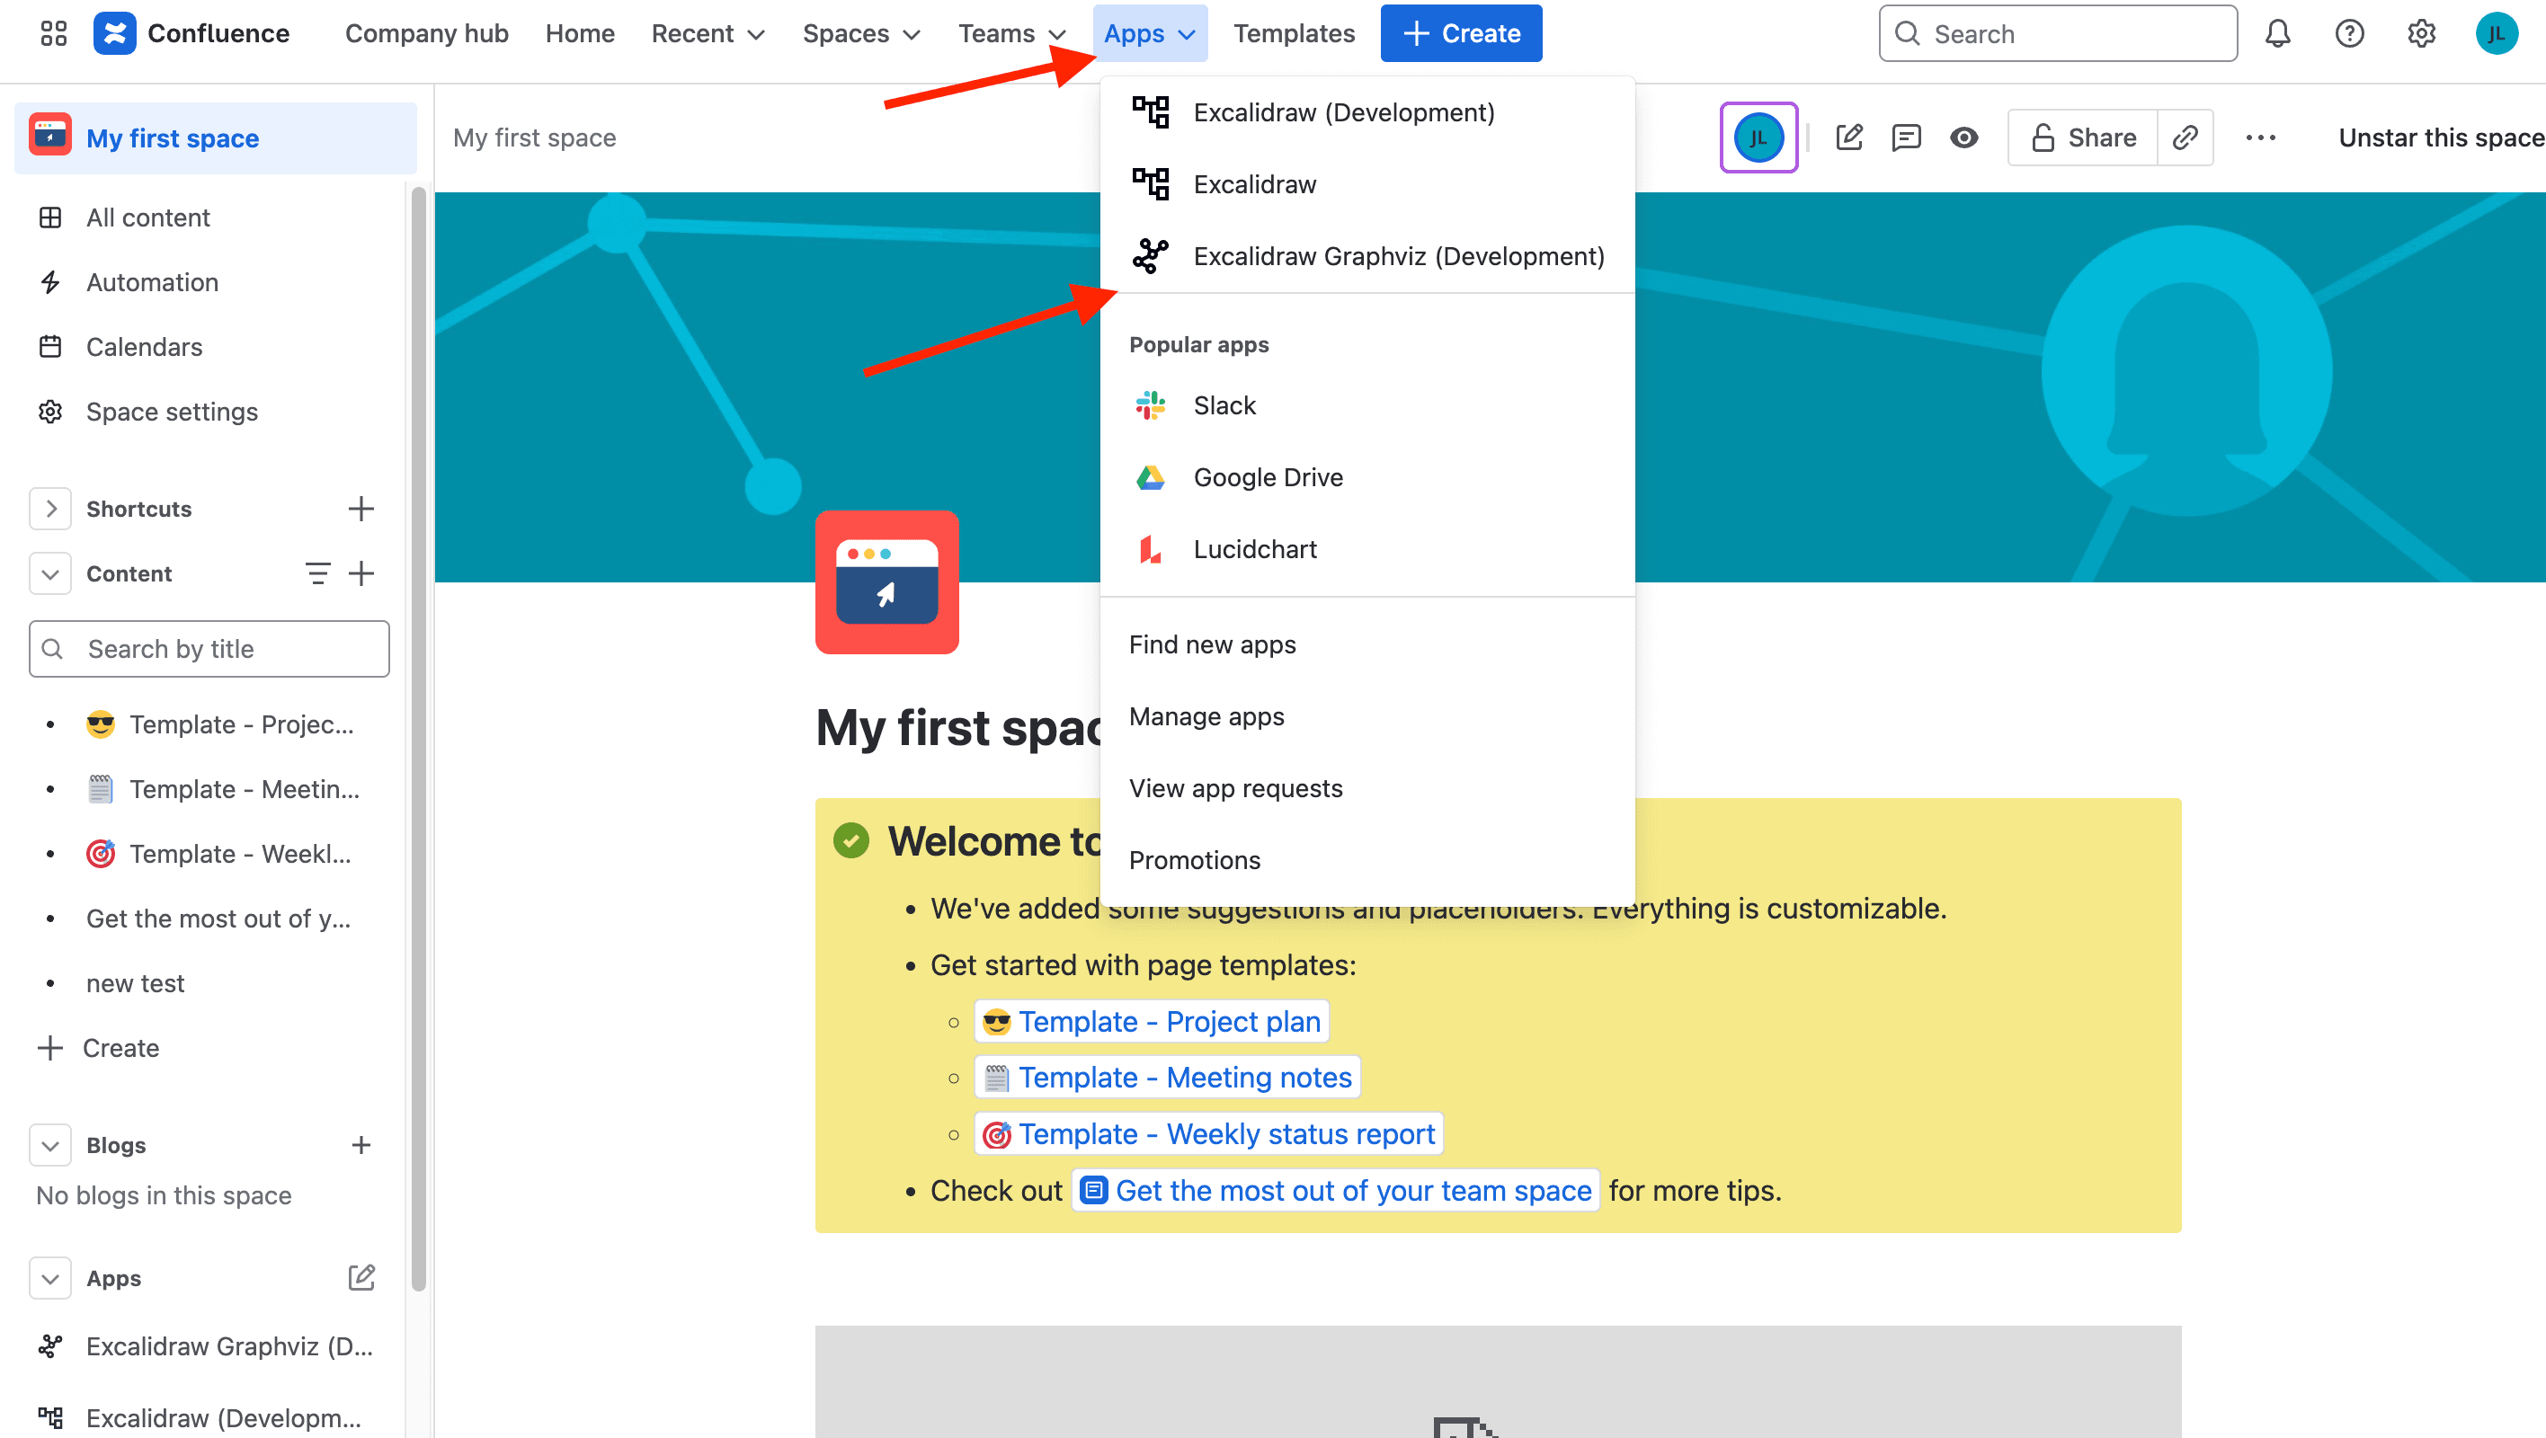Collapse the sidebar Apps section chevron
Viewport: 2546px width, 1438px height.
point(50,1278)
